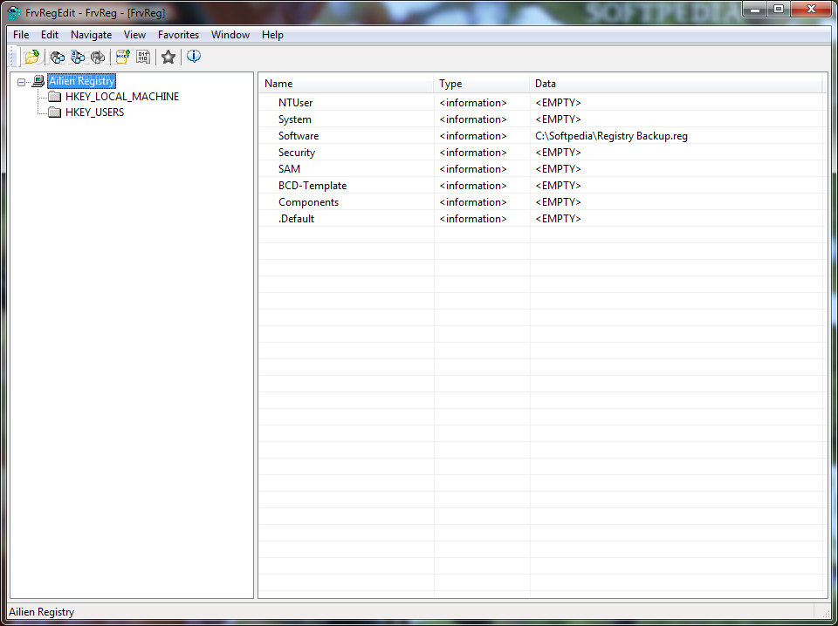Image resolution: width=838 pixels, height=626 pixels.
Task: Open the Edit menu
Action: pyautogui.click(x=50, y=35)
